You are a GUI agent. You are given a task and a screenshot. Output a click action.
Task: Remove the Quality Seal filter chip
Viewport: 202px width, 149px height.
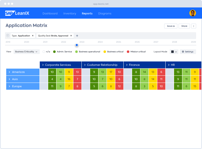coord(71,36)
